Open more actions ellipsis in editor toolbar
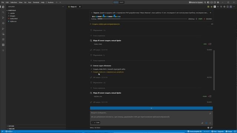The width and height of the screenshot is (237, 133). point(234,7)
